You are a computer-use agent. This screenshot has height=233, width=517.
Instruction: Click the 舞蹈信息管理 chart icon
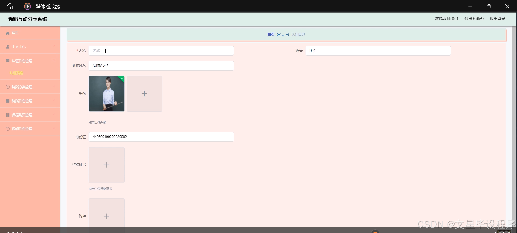coord(8,101)
